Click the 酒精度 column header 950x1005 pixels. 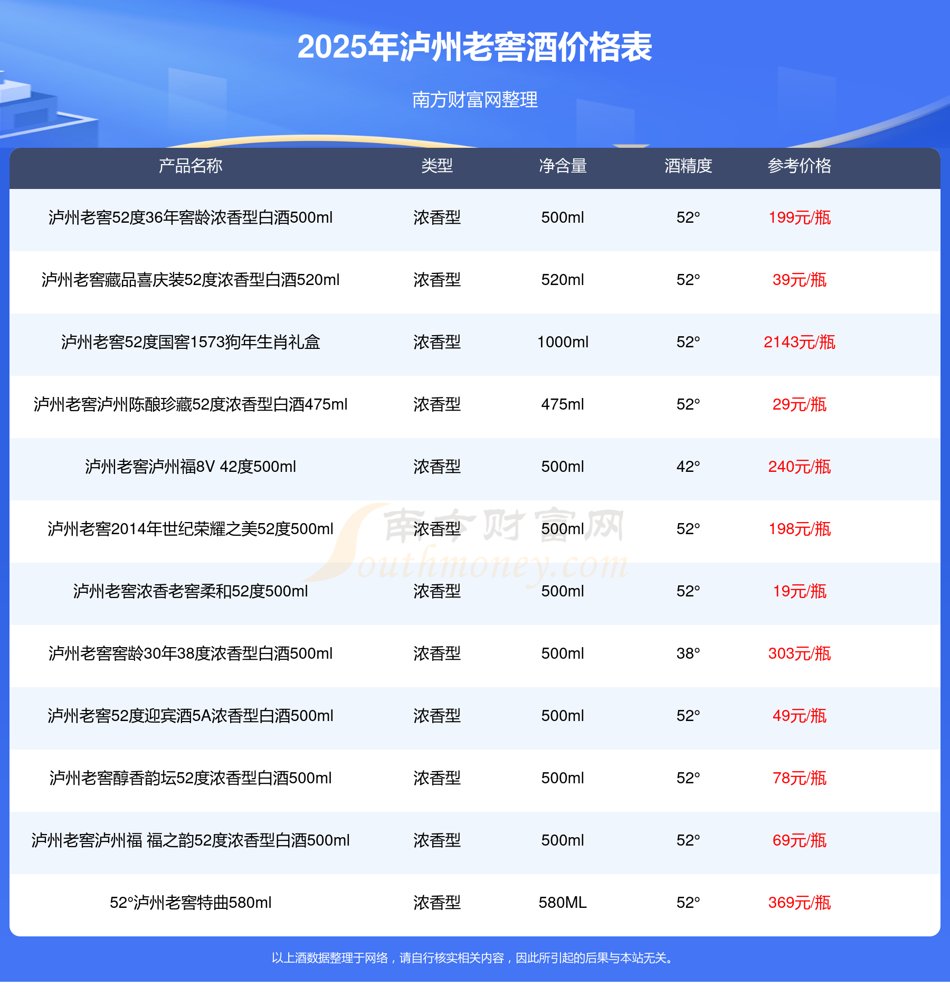[688, 166]
